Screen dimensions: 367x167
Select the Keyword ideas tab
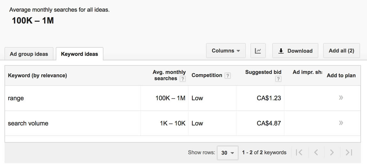click(x=79, y=54)
